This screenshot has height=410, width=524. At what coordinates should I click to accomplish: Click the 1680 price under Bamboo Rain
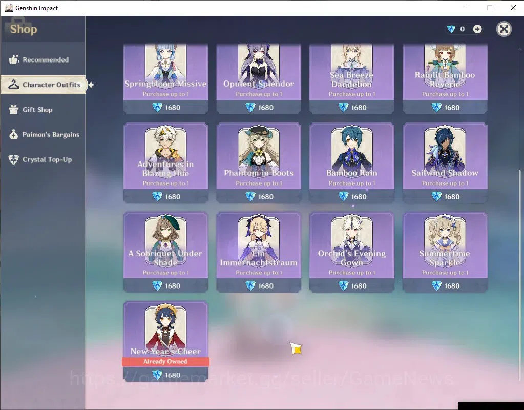pyautogui.click(x=359, y=197)
